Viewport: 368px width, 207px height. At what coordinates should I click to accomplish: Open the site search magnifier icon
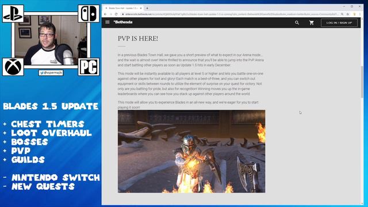click(297, 22)
